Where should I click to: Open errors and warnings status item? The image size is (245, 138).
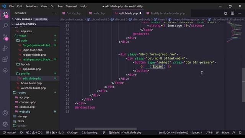(x=34, y=133)
